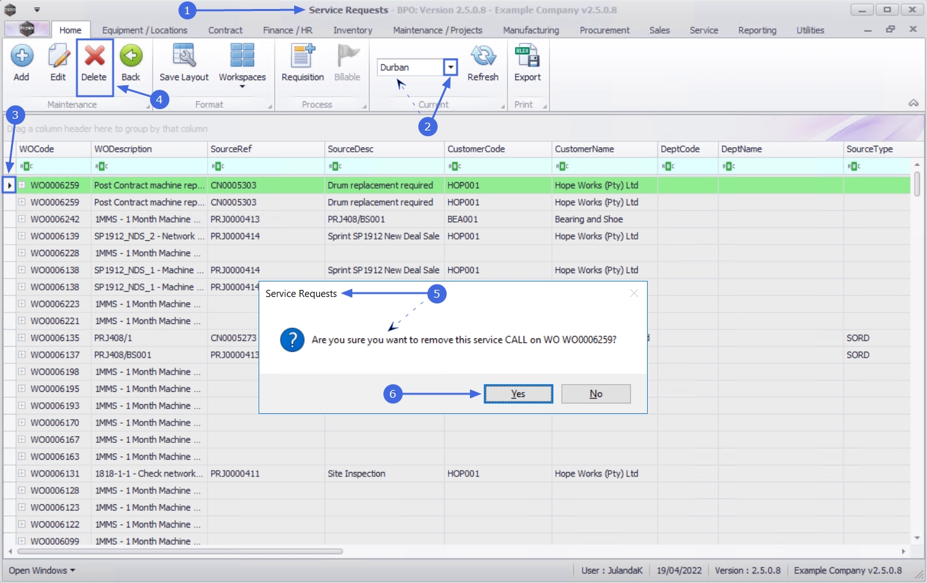Viewport: 927px width, 583px height.
Task: Open the Service ribbon tab
Action: 704,30
